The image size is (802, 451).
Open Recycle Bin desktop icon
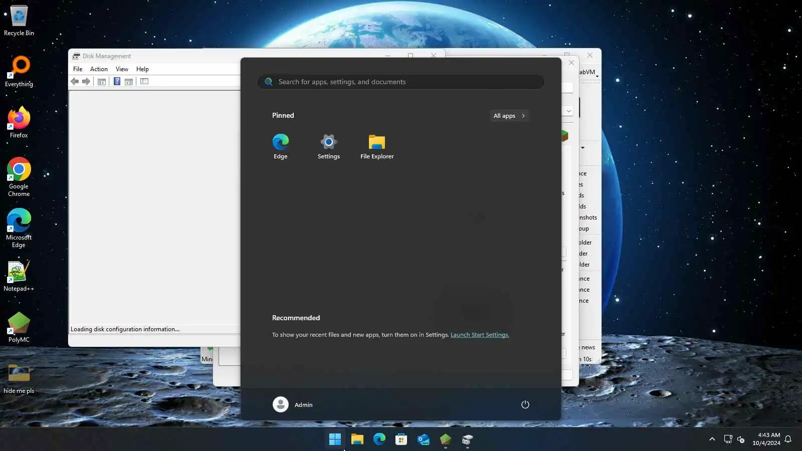(19, 21)
